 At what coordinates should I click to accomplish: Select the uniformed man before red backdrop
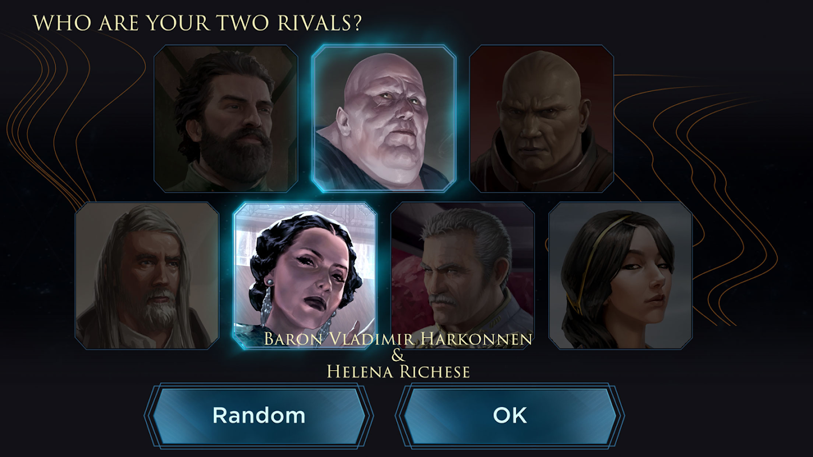pyautogui.click(x=463, y=275)
